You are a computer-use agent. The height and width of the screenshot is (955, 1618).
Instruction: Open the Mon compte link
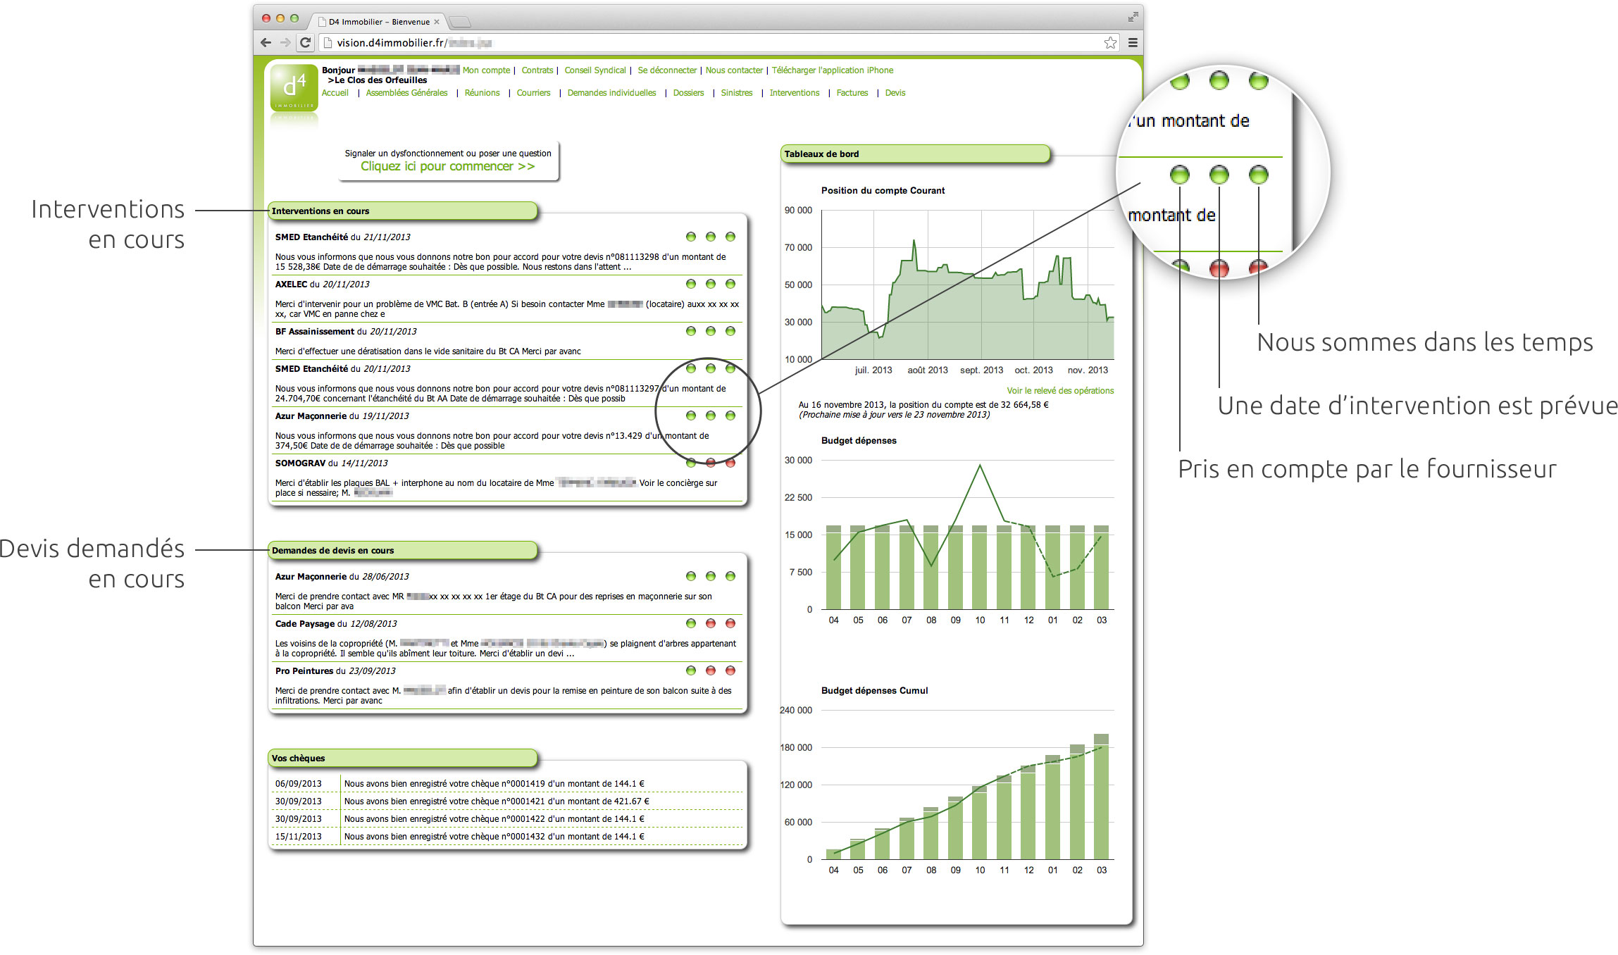click(486, 70)
